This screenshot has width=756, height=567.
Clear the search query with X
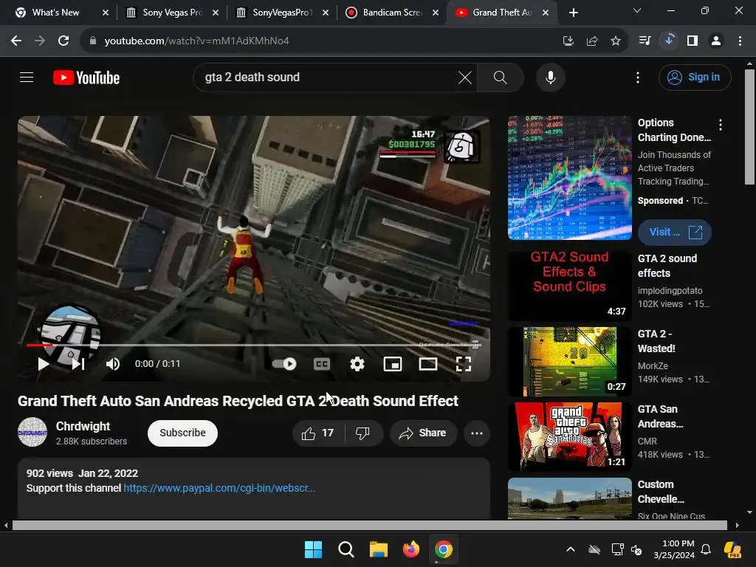[465, 77]
